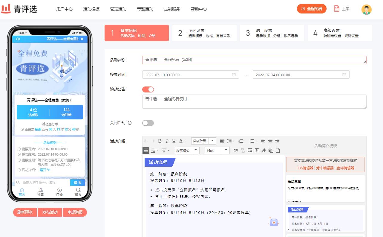Image resolution: width=383 pixels, height=237 pixels.
Task: Disable the 滚动公告 scrolling announcement toggle
Action: coord(148,89)
